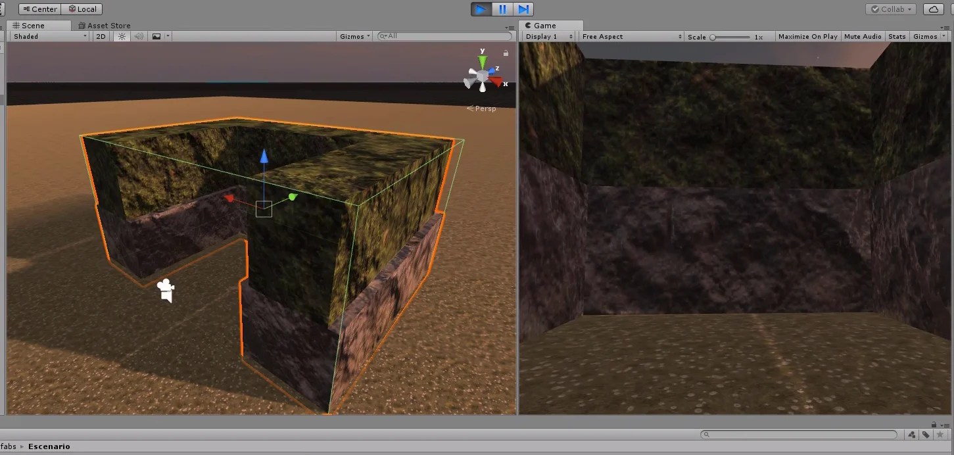Enable Maximize On Play
954x455 pixels.
point(807,36)
